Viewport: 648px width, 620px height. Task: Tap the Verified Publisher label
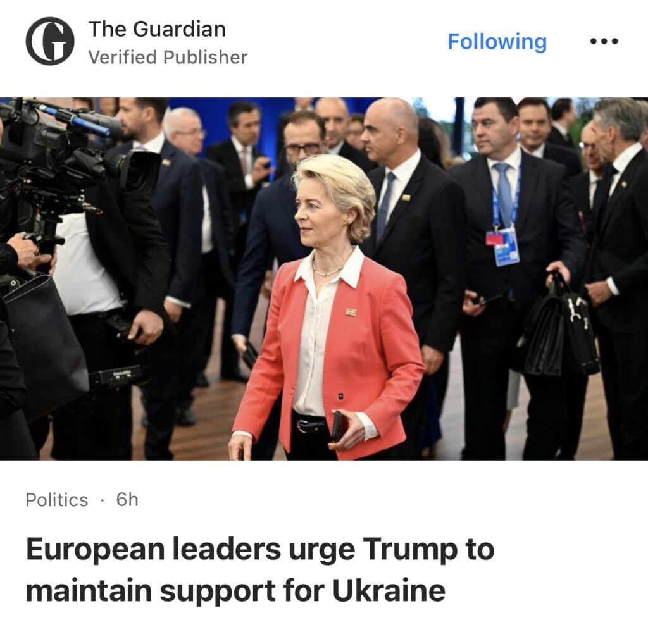pyautogui.click(x=168, y=57)
